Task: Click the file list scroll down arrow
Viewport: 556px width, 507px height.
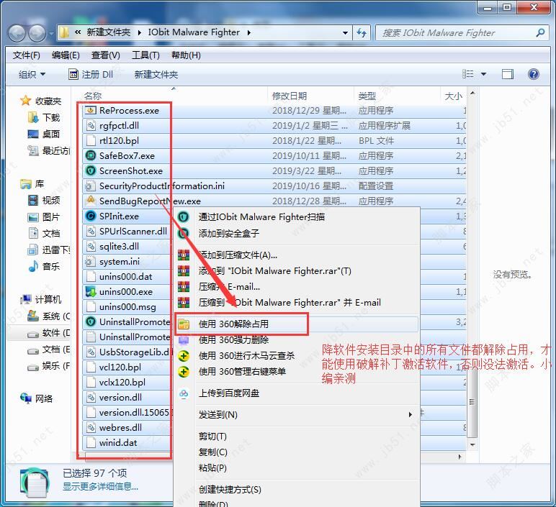Action: (472, 444)
